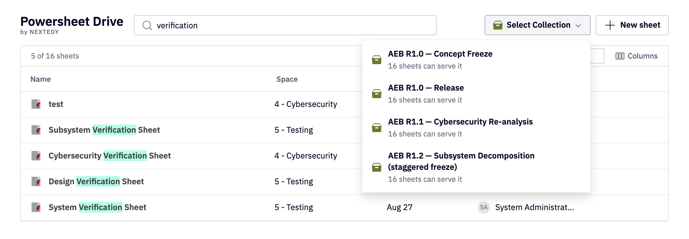Click the Cybersecurity Verification Sheet file icon
This screenshot has height=239, width=689.
[36, 156]
